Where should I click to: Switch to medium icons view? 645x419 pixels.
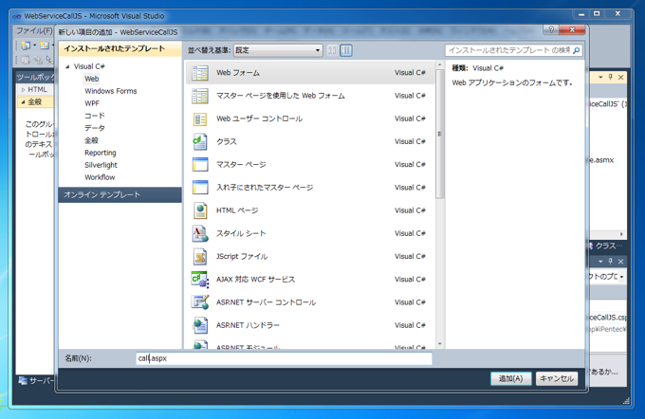point(346,50)
